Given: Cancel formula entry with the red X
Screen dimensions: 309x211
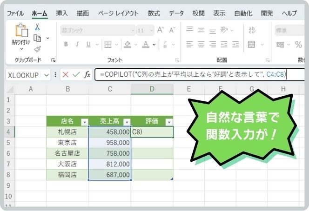Looking at the screenshot, I should [x=65, y=75].
